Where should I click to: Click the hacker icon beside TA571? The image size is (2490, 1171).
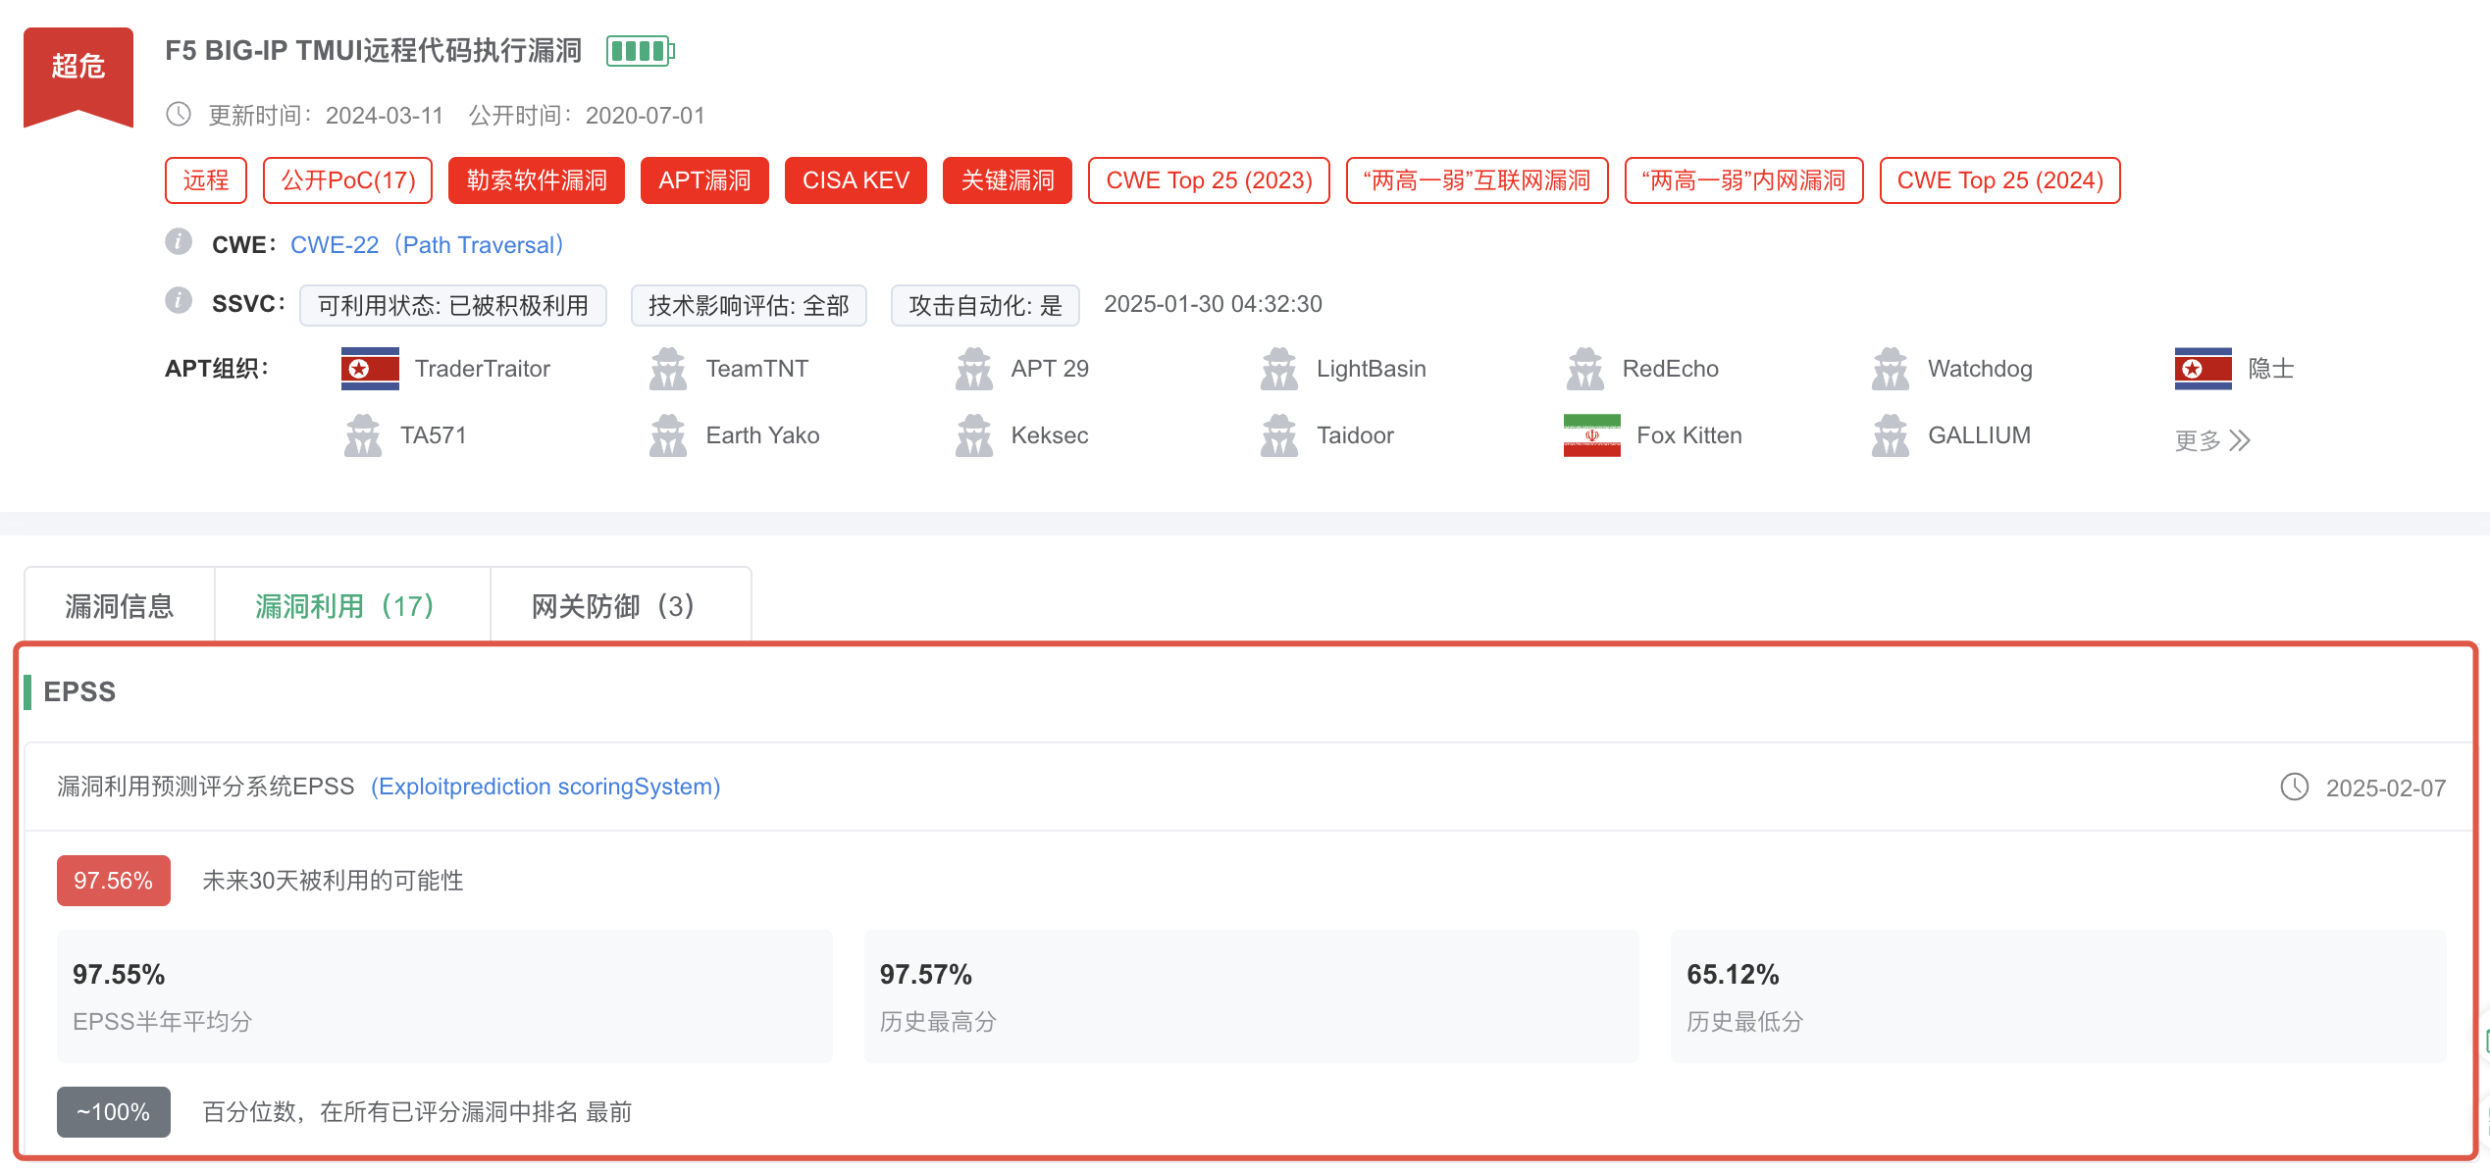coord(363,435)
